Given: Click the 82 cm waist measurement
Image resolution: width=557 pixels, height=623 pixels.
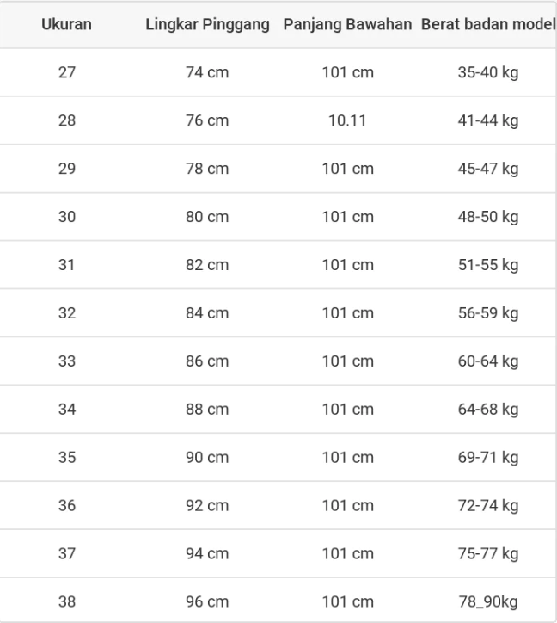Looking at the screenshot, I should (207, 265).
